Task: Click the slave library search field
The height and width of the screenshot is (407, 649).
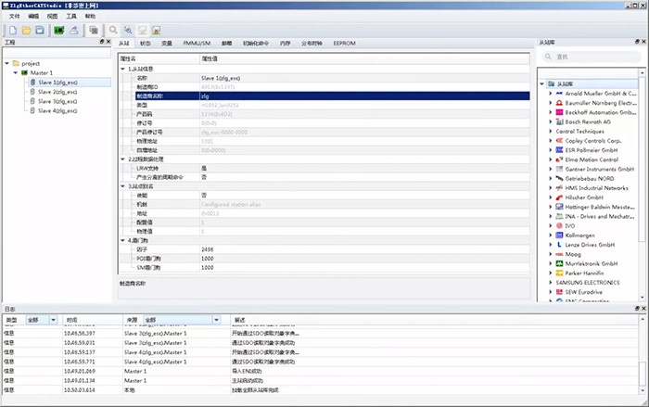Action: [591, 57]
